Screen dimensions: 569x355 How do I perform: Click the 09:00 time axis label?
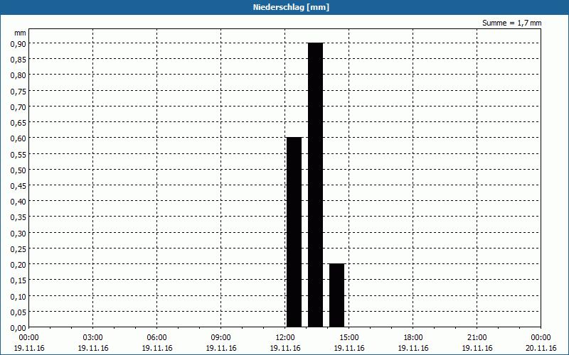click(221, 338)
